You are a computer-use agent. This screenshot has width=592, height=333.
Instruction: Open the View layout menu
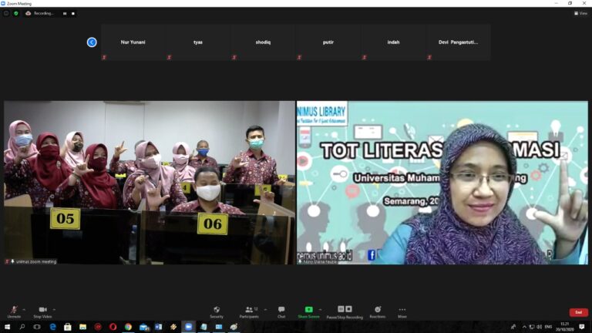[580, 13]
